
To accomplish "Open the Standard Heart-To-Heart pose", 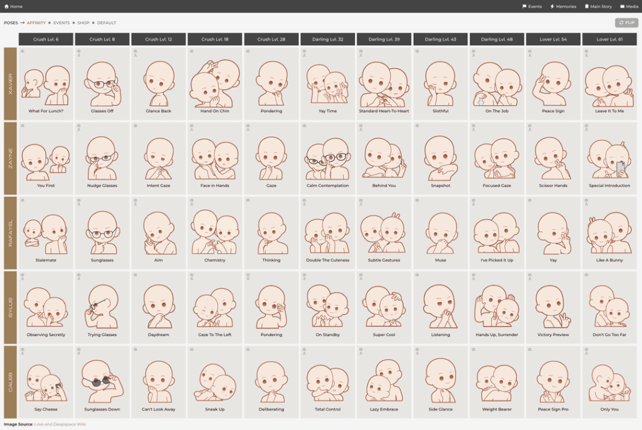I will 384,83.
